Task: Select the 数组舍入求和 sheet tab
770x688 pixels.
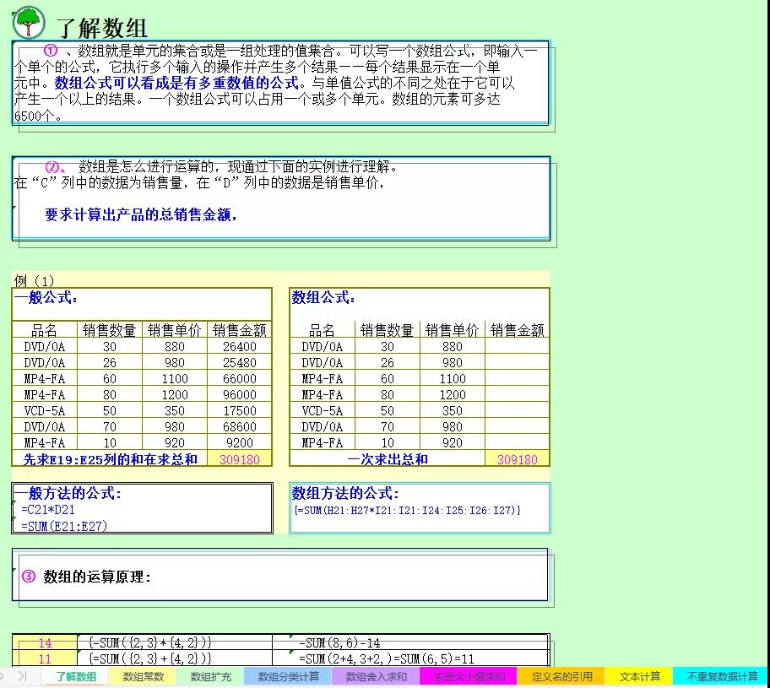Action: [377, 676]
